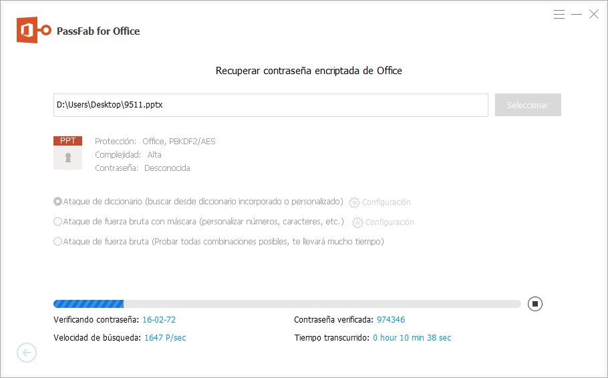The height and width of the screenshot is (378, 608).
Task: Open the hamburger menu icon
Action: coord(559,14)
